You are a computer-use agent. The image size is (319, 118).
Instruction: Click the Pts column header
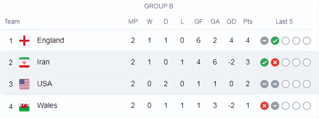[248, 22]
